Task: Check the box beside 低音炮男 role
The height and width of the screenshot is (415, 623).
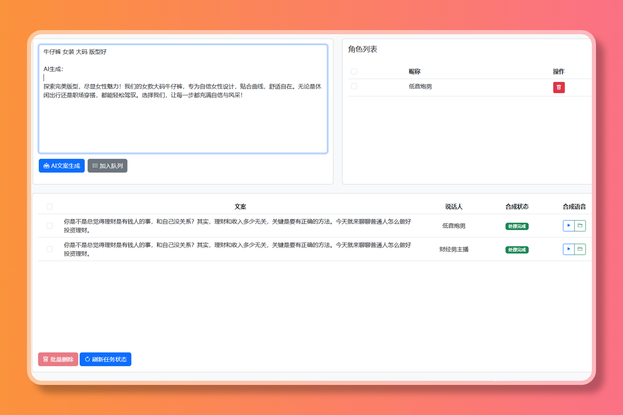Action: 354,87
